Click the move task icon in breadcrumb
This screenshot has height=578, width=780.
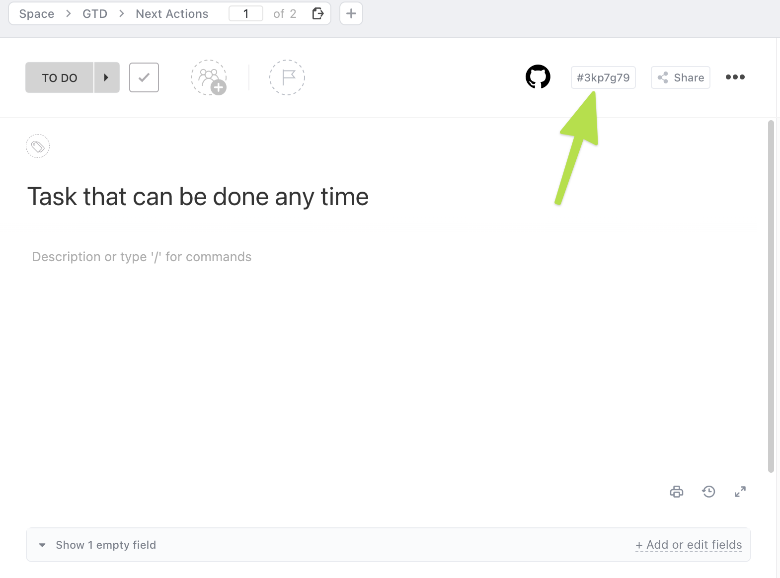pyautogui.click(x=318, y=13)
